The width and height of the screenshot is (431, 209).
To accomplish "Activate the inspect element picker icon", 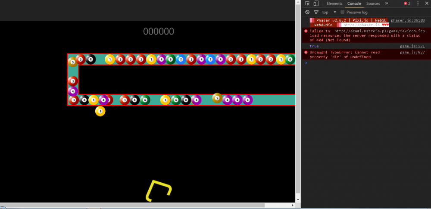I will pyautogui.click(x=307, y=3).
